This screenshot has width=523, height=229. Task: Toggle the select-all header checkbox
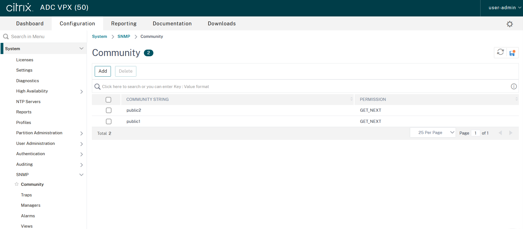click(108, 99)
